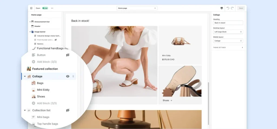277x129 pixels.
Task: Click the Announcement bar section icon
Action: pyautogui.click(x=32, y=22)
